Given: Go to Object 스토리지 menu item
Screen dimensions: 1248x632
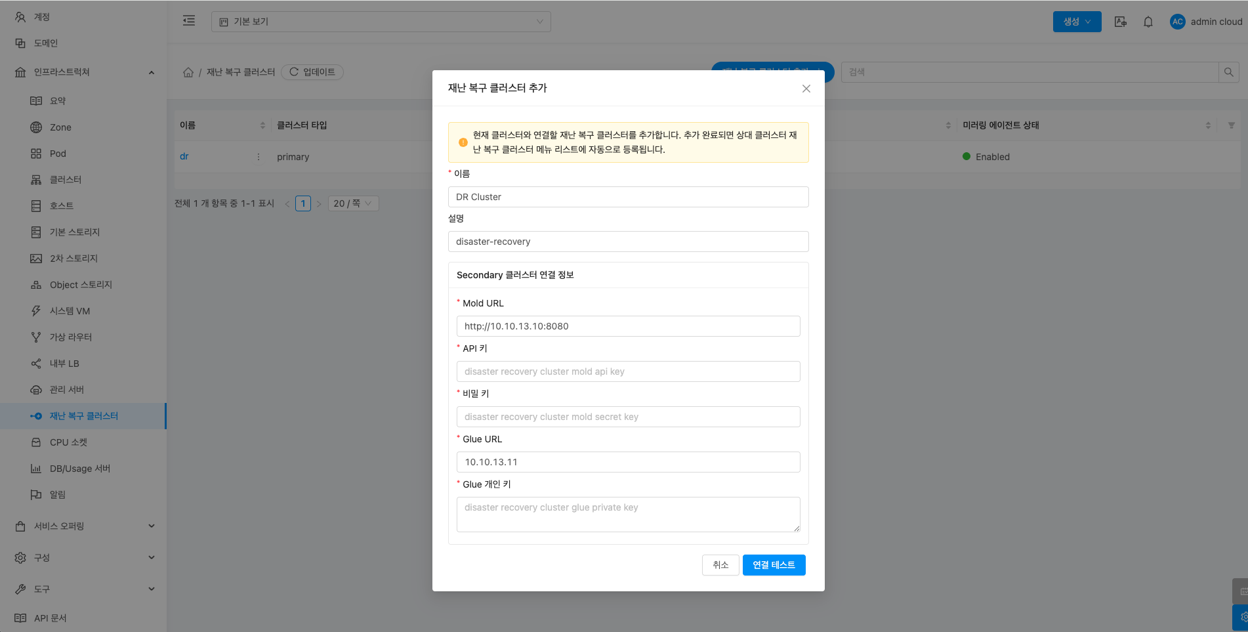Looking at the screenshot, I should click(81, 285).
